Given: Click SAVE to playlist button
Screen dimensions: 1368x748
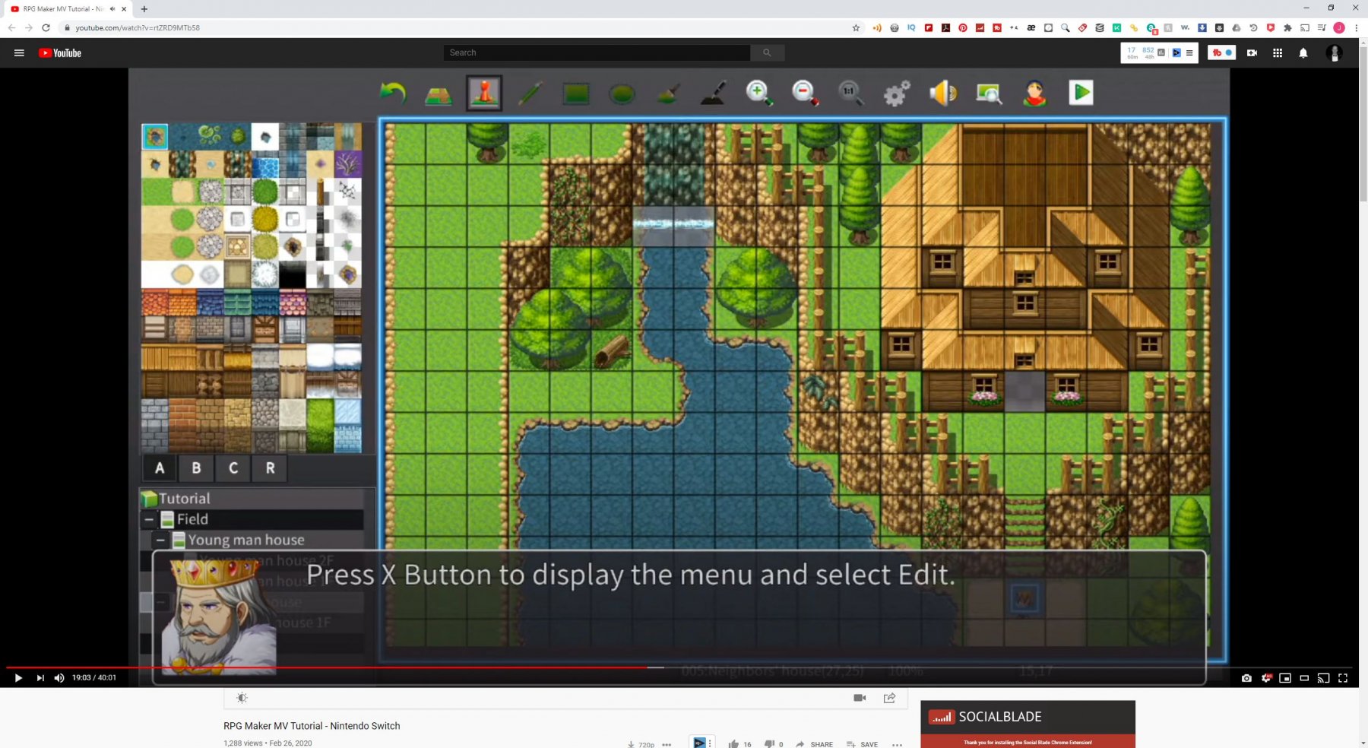Looking at the screenshot, I should (862, 744).
